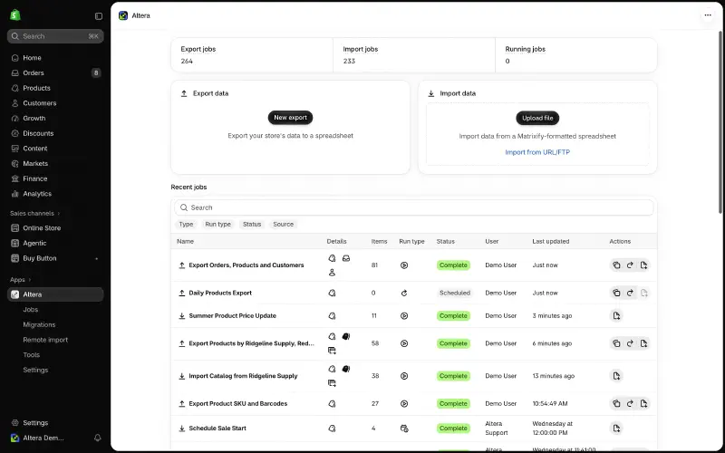Download the Schedule Sale Start file
This screenshot has height=453, width=725.
coord(616,428)
